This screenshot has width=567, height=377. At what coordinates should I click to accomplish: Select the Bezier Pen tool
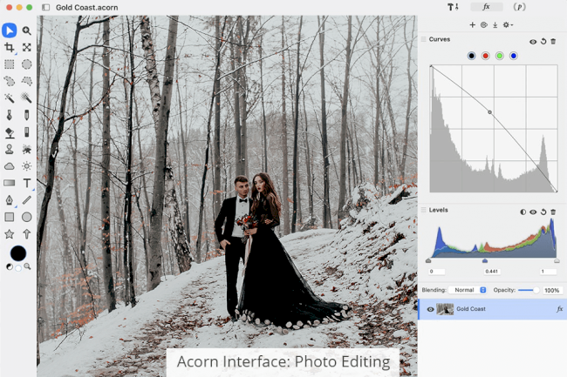tap(10, 200)
